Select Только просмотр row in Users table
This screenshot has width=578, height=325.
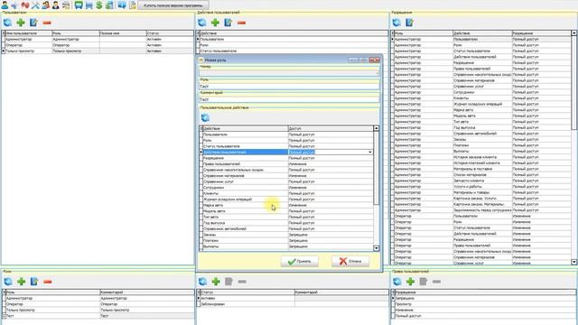click(x=98, y=51)
